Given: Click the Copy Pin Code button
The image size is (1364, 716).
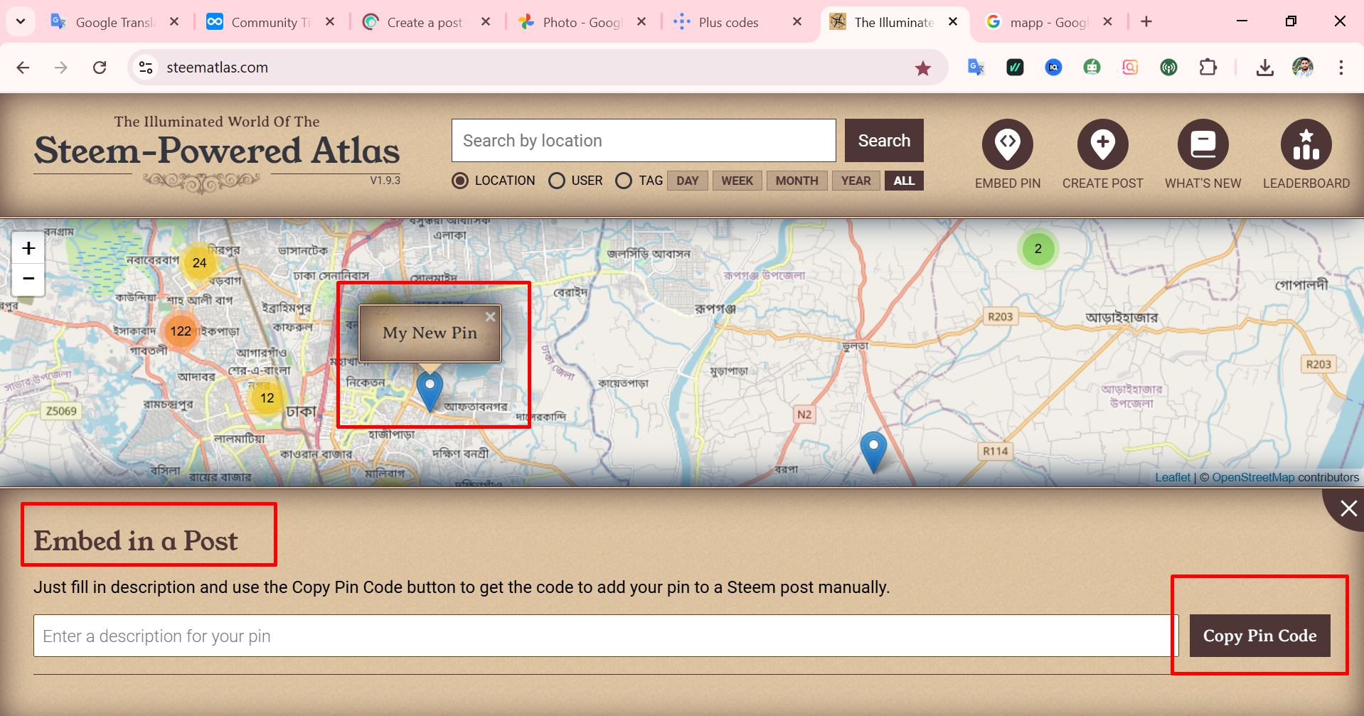Looking at the screenshot, I should [1259, 636].
